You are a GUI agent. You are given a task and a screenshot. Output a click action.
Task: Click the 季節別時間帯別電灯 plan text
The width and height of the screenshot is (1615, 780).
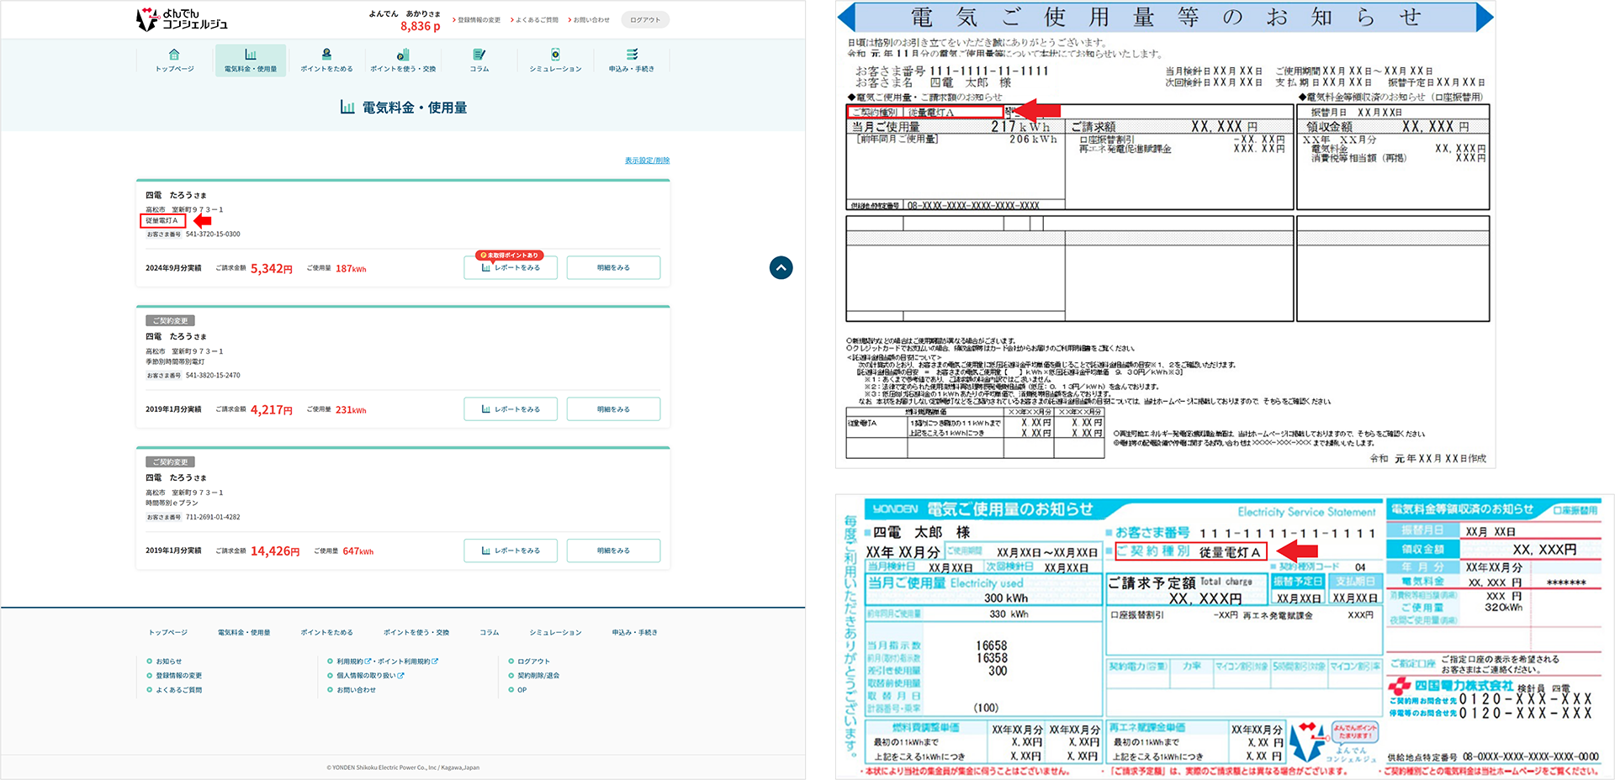click(175, 362)
